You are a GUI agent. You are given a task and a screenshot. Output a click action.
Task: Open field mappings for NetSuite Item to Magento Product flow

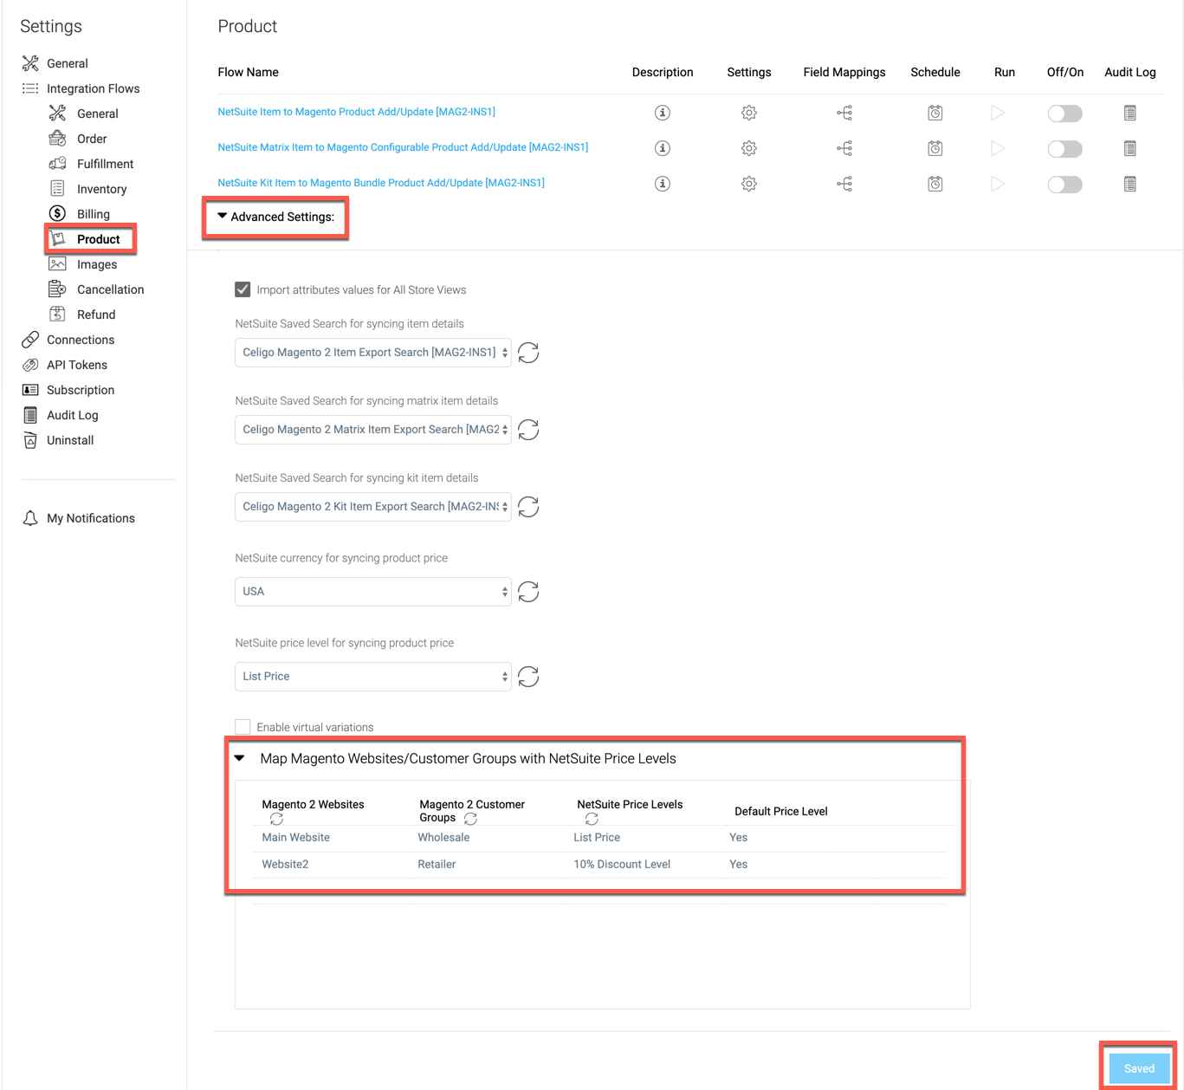click(x=844, y=113)
